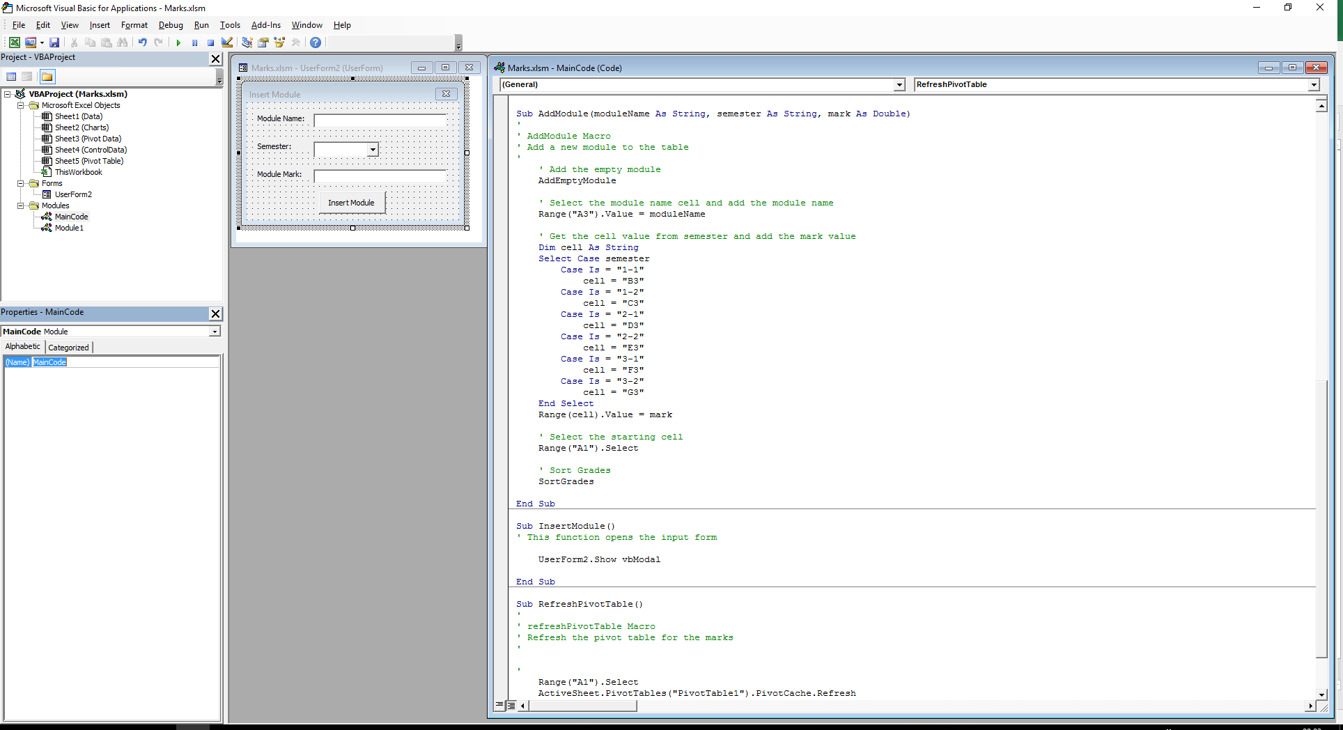Viewport: 1343px width, 730px height.
Task: Click the blue Help question mark icon
Action: pyautogui.click(x=316, y=42)
